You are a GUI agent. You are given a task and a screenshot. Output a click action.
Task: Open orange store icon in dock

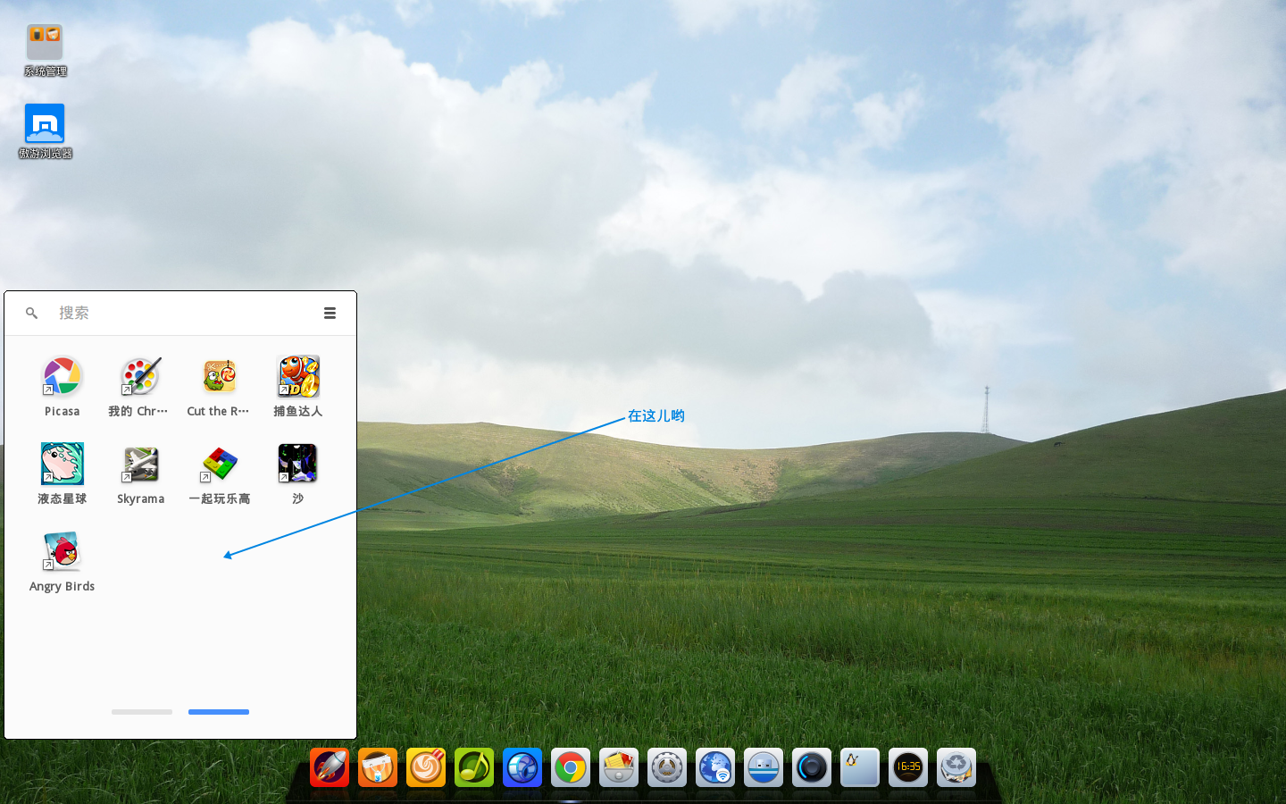378,767
